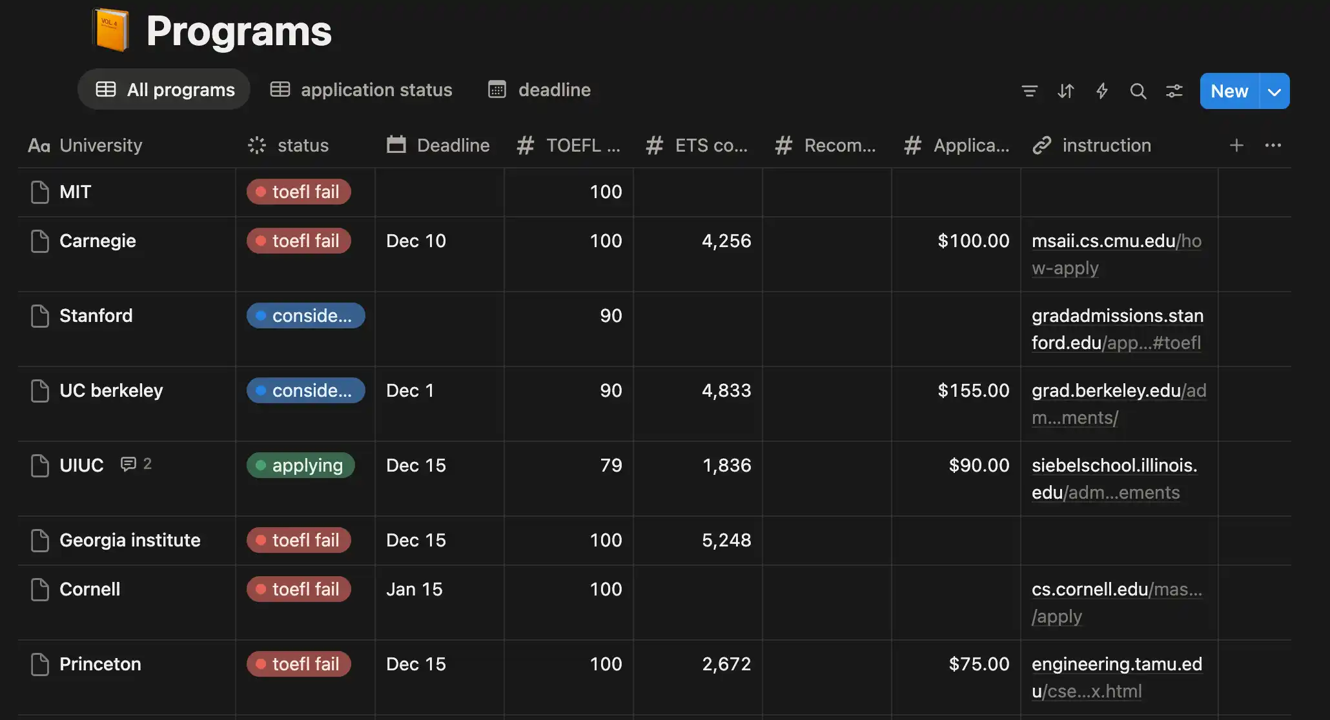1330x720 pixels.
Task: Open the Georgia institute page row
Action: pyautogui.click(x=130, y=540)
